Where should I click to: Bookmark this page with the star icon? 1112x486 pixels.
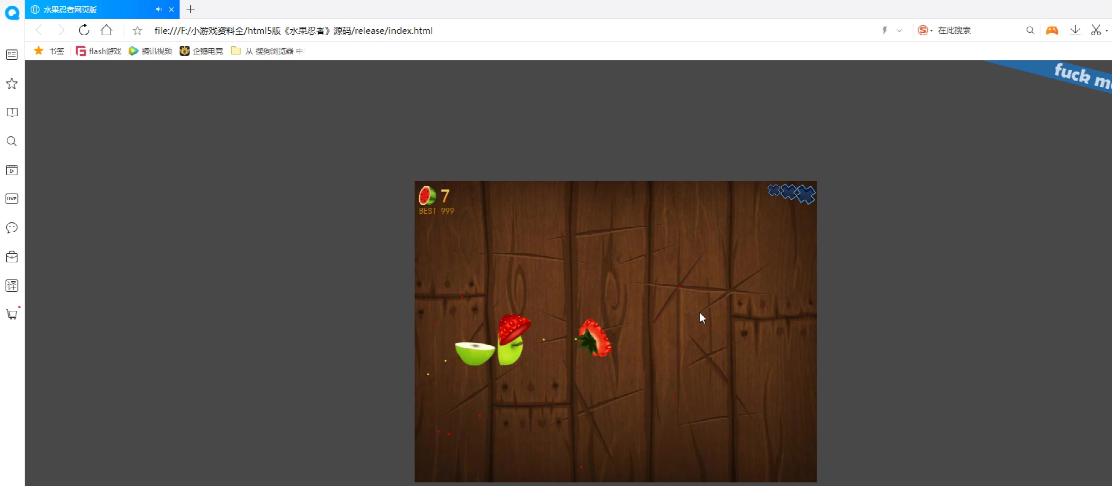pyautogui.click(x=137, y=31)
